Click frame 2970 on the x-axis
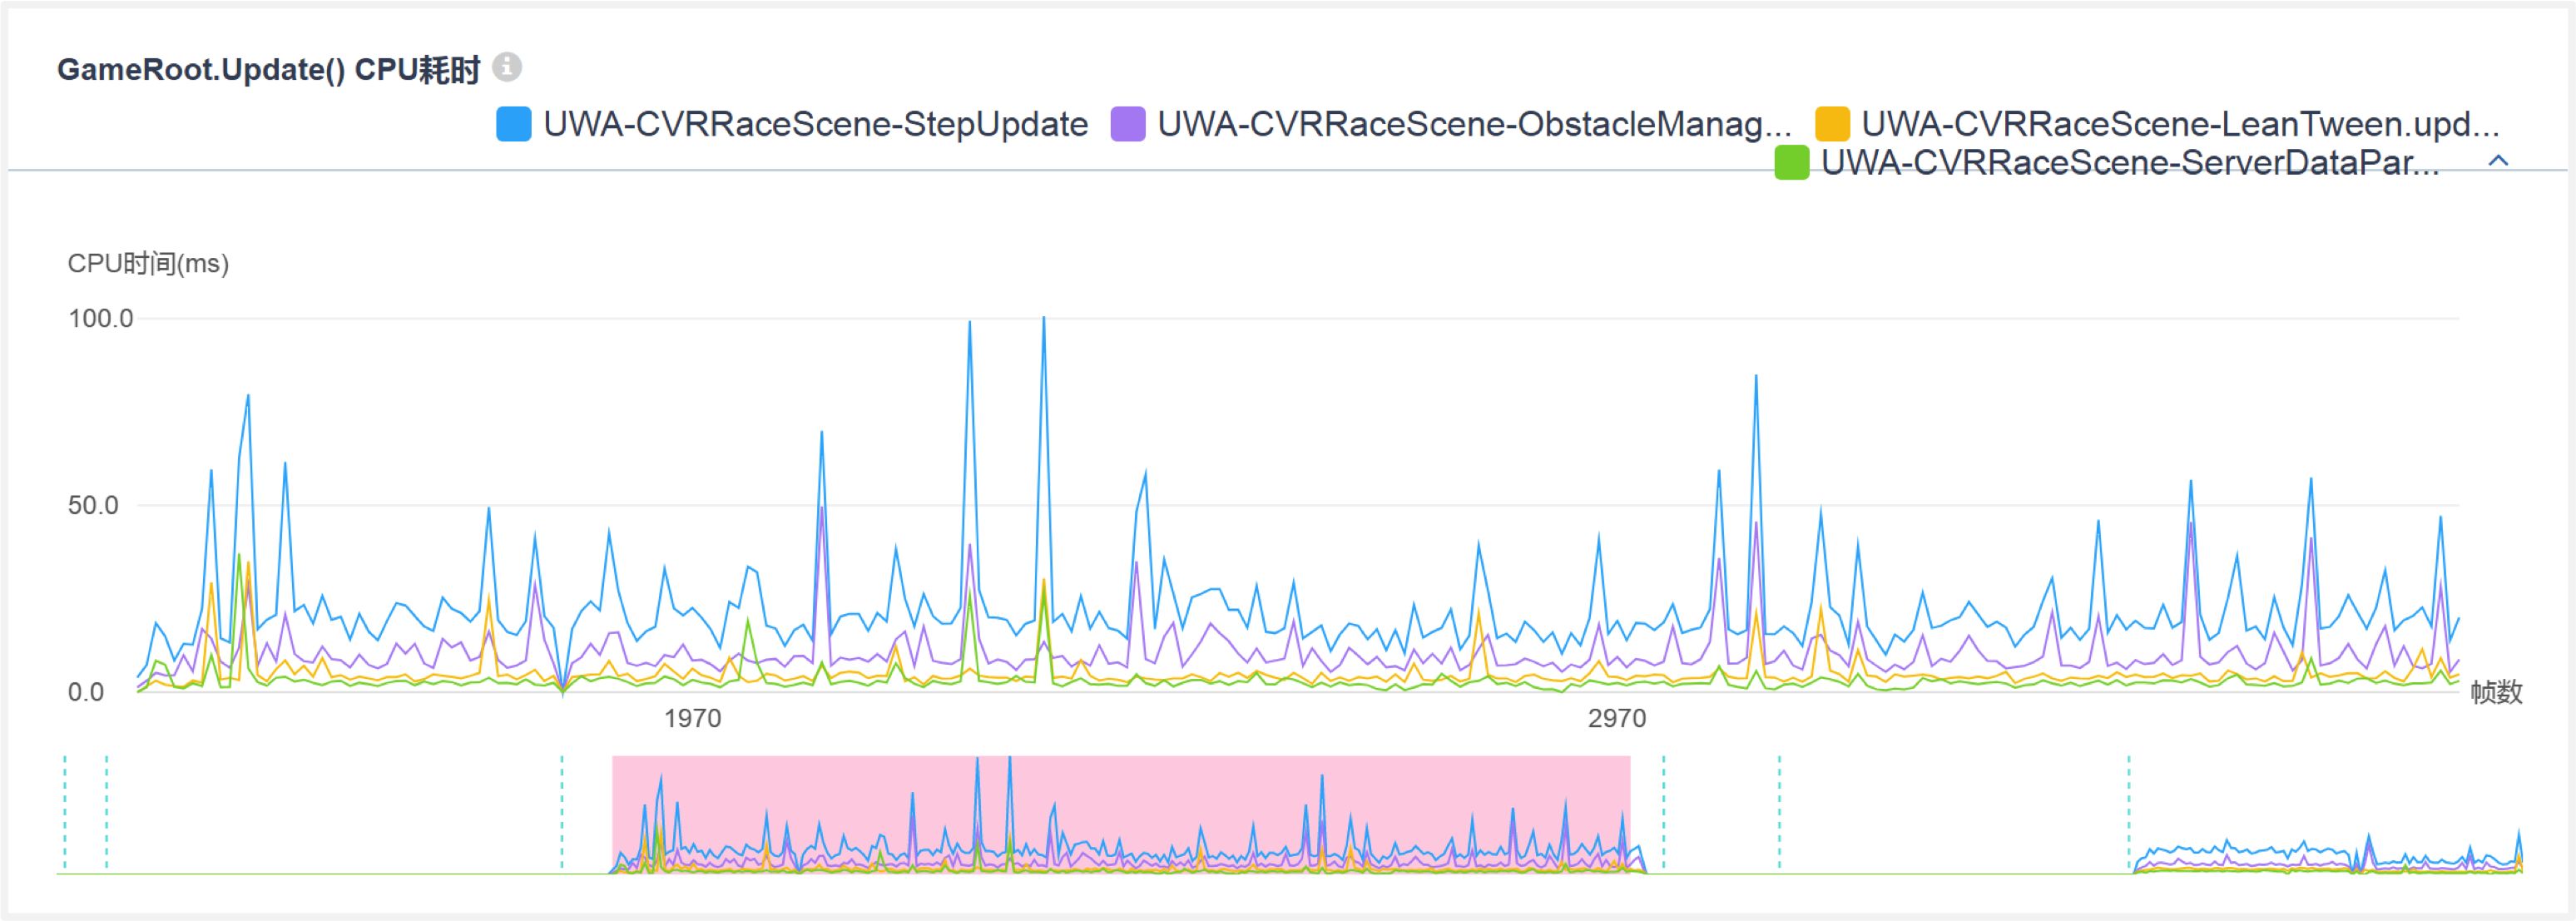 [x=1616, y=718]
